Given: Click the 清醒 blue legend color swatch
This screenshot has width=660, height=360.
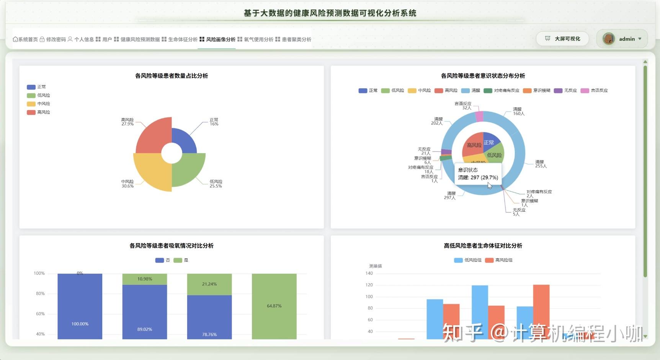Looking at the screenshot, I should pos(465,91).
